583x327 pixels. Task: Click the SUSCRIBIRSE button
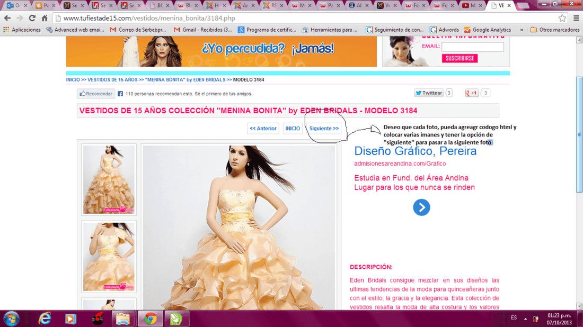click(460, 58)
